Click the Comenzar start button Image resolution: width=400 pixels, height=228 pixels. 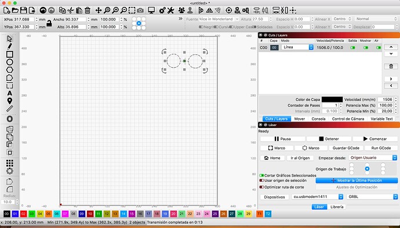click(x=375, y=139)
